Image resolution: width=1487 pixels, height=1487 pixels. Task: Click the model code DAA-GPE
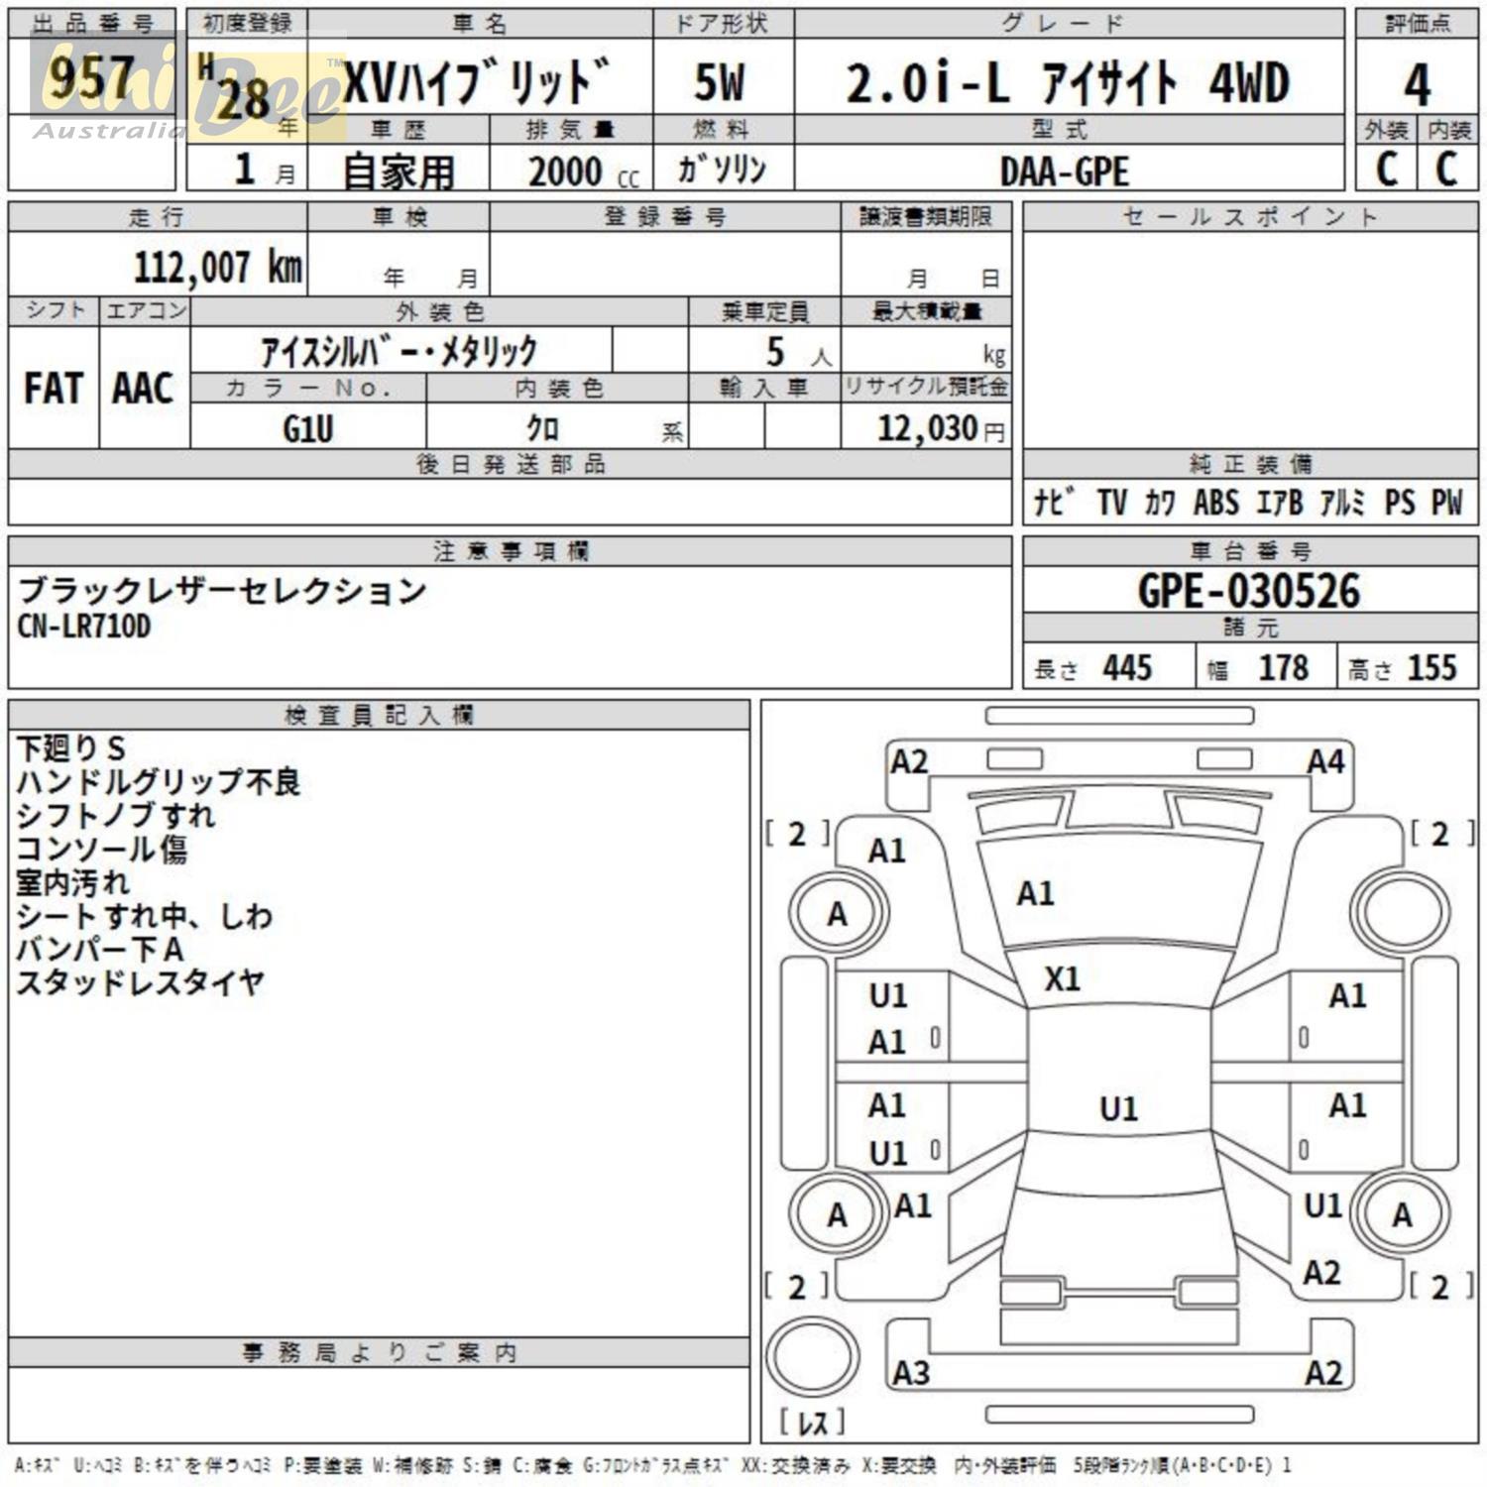tap(1065, 172)
